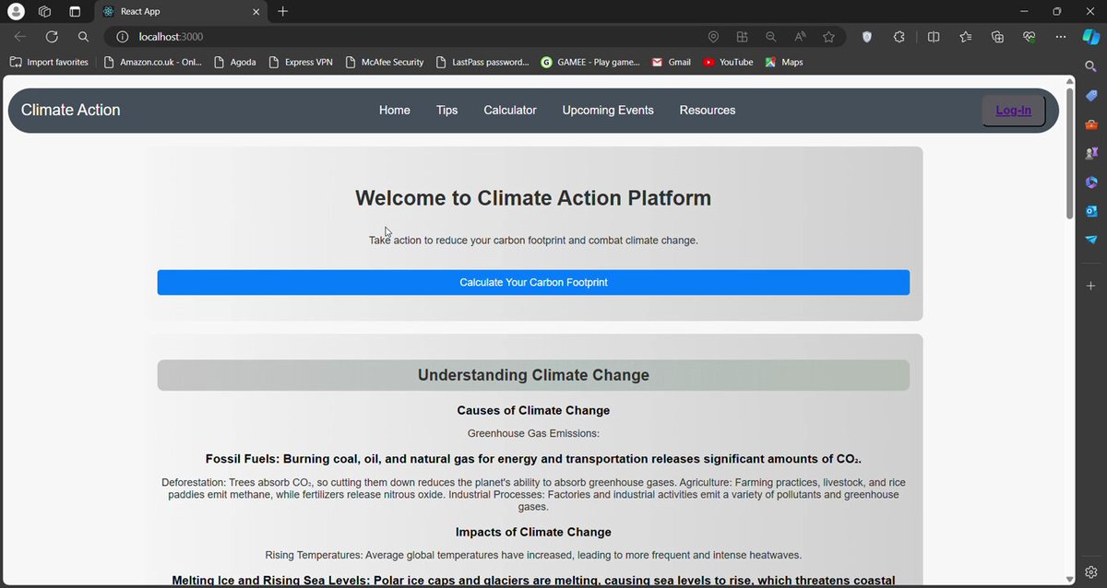Click the Greenhouse Gas Emissions text
Image resolution: width=1107 pixels, height=588 pixels.
[x=533, y=433]
